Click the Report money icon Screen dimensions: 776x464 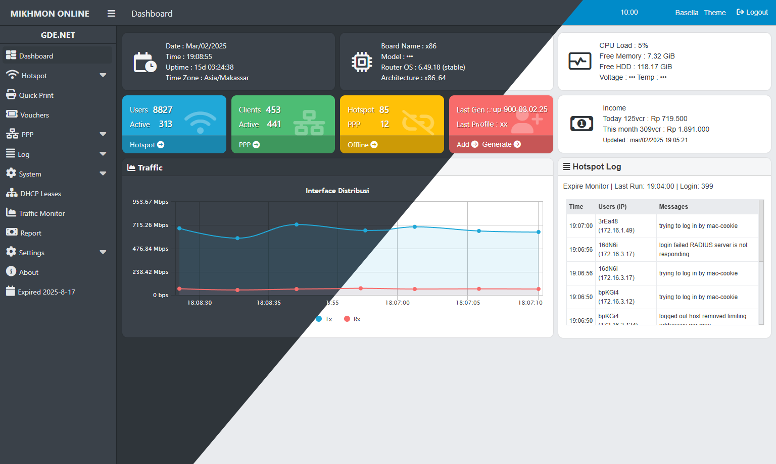12,233
